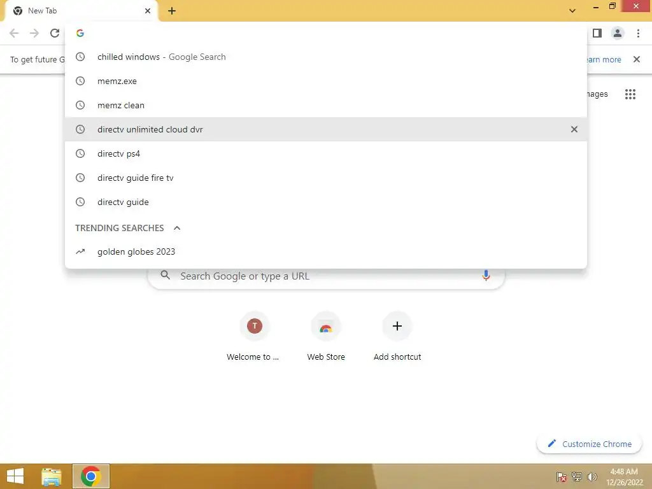
Task: Open the volume speaker icon
Action: tap(592, 477)
